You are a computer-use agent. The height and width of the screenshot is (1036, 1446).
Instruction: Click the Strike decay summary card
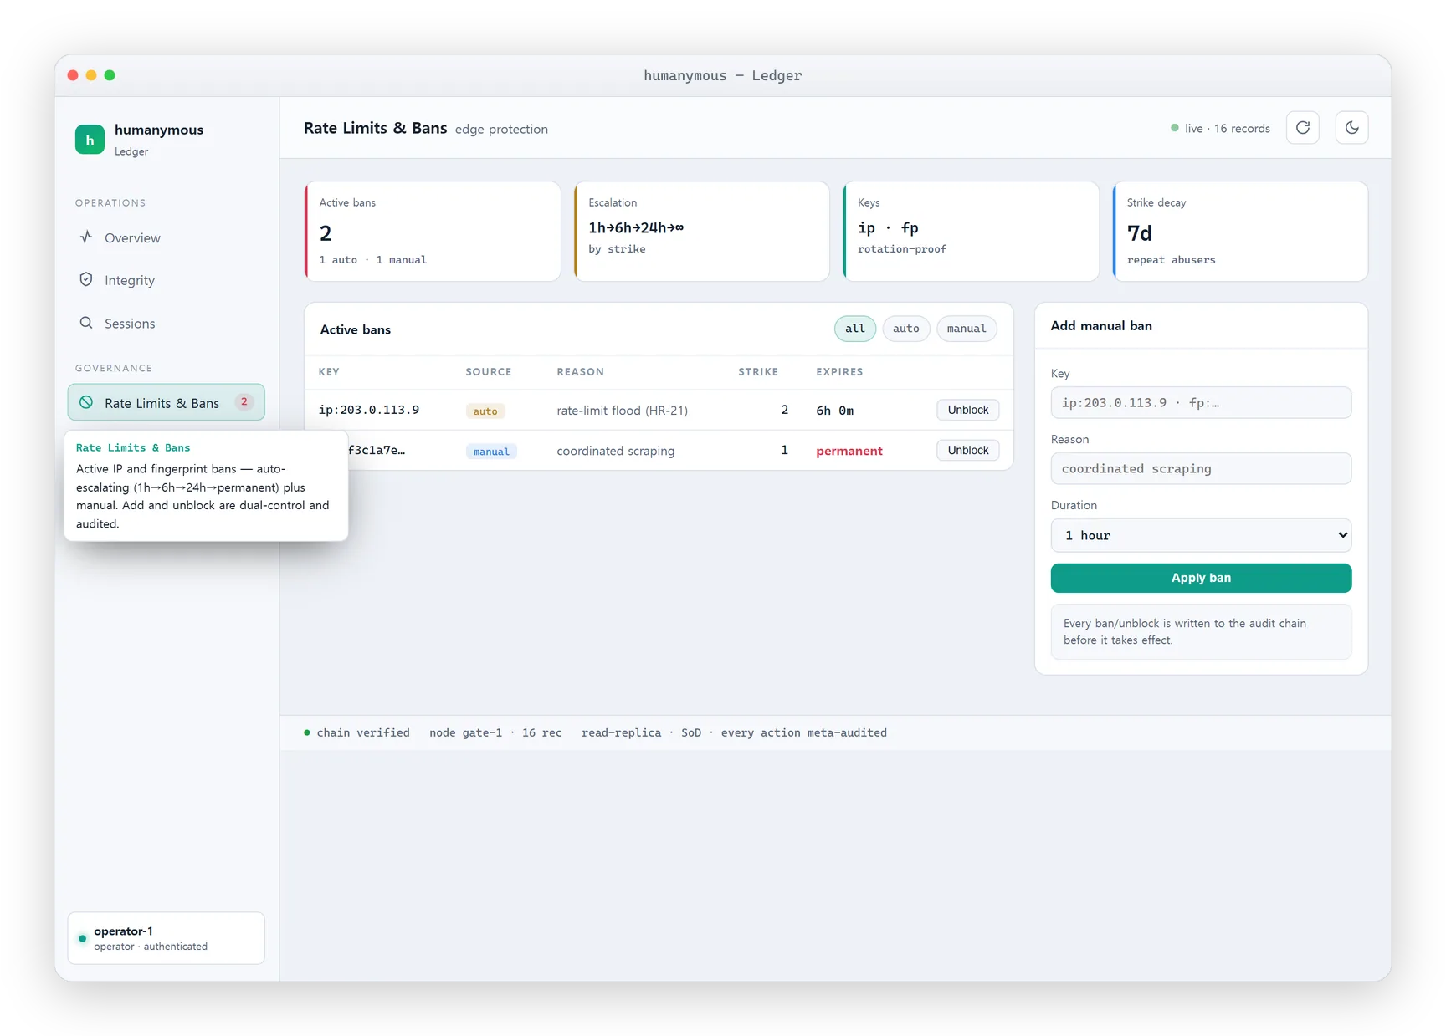[1240, 232]
